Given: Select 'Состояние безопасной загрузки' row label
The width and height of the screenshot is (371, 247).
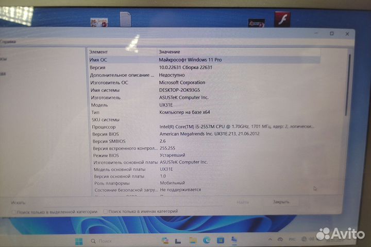Looking at the screenshot, I should pyautogui.click(x=126, y=190).
